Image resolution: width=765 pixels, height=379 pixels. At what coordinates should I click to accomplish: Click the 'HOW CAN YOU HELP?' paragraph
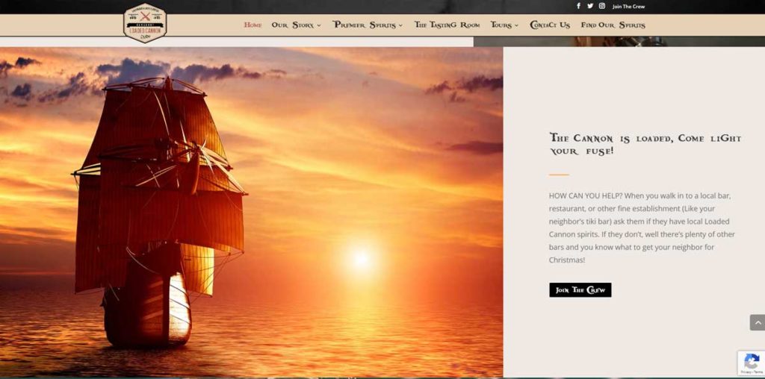pyautogui.click(x=642, y=228)
